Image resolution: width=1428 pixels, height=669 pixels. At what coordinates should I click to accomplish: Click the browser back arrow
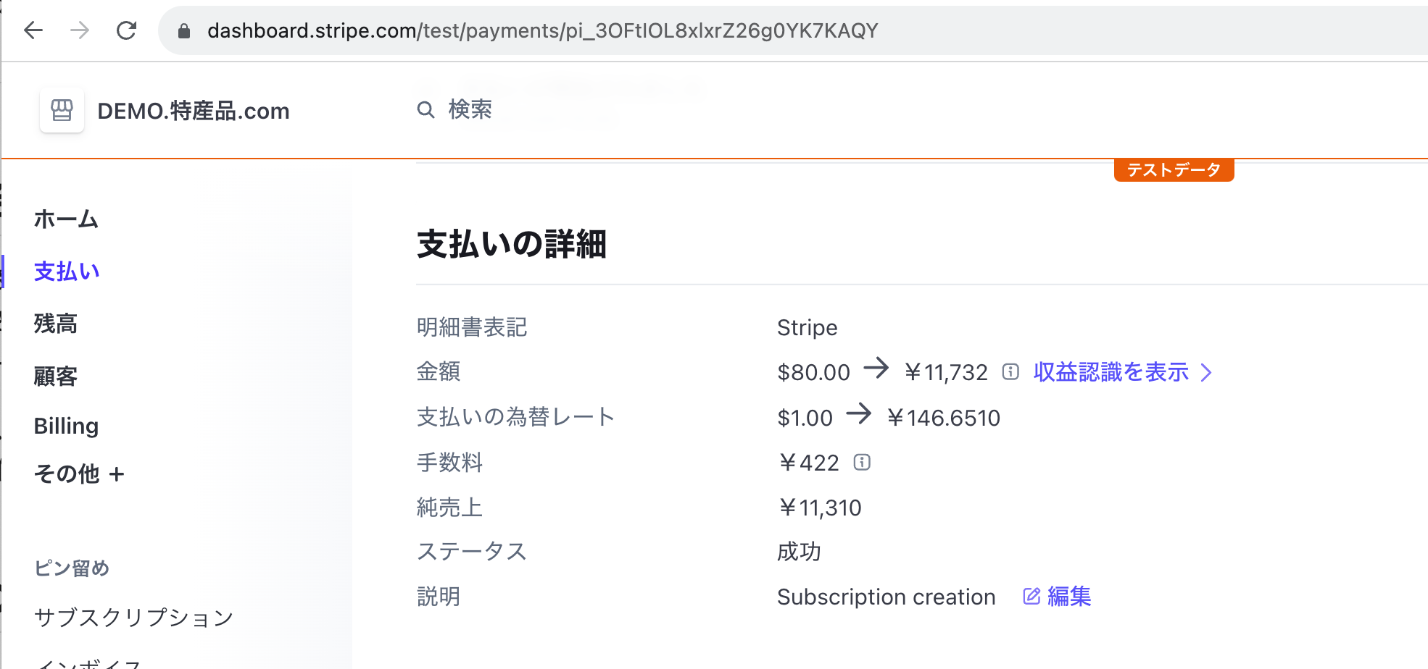[x=34, y=30]
